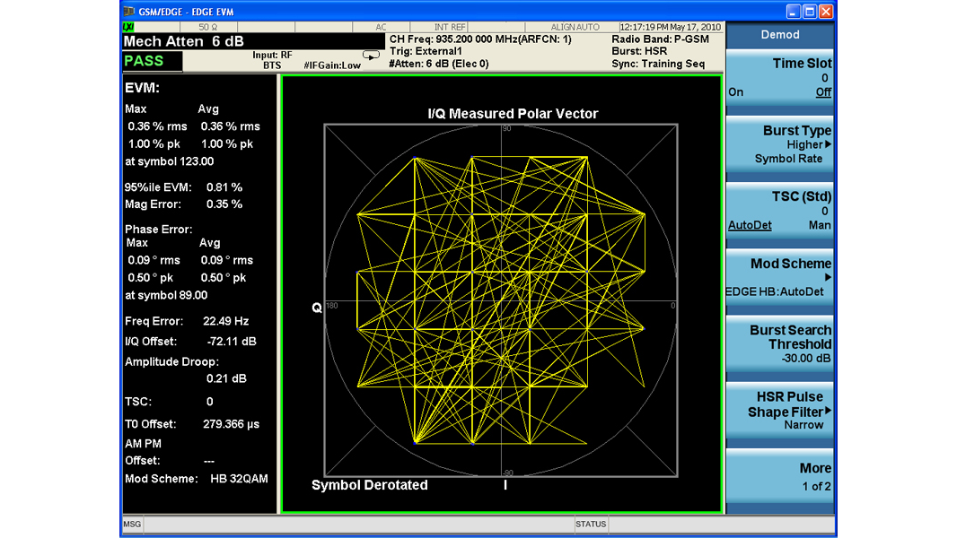Screen dimensions: 957x538
Task: Set Time Slot to Off
Action: coord(823,92)
